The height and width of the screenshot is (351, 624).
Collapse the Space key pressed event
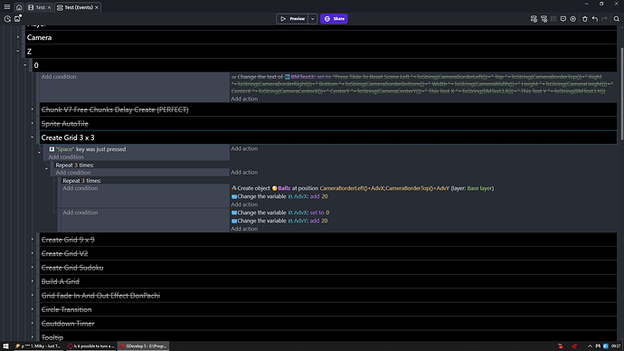tap(40, 152)
